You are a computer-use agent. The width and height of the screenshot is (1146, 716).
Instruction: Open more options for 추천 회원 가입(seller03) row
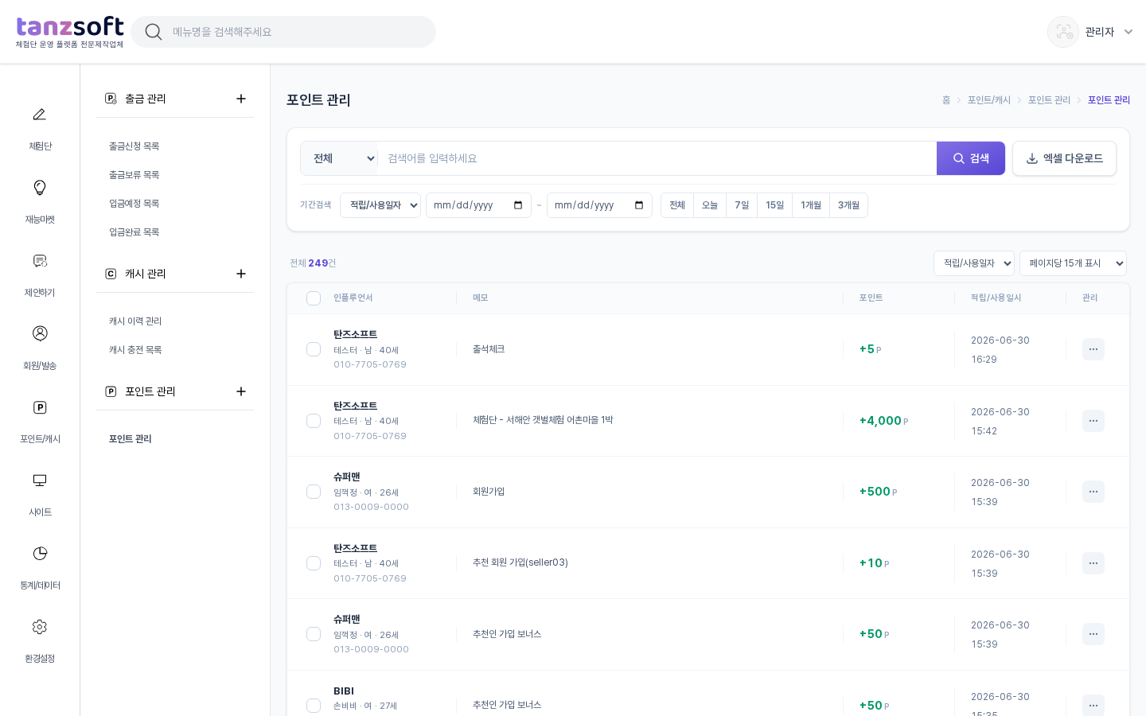(1093, 563)
